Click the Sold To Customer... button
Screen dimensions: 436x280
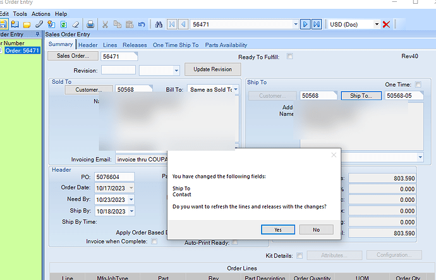pos(88,90)
